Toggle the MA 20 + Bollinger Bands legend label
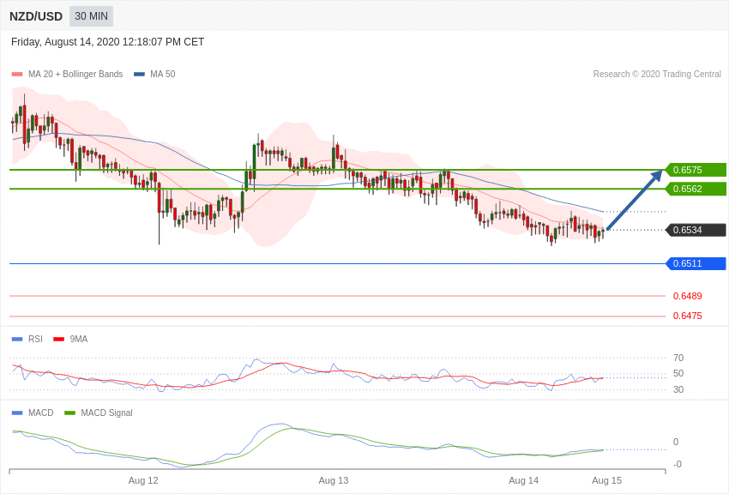The image size is (729, 494). click(x=75, y=75)
